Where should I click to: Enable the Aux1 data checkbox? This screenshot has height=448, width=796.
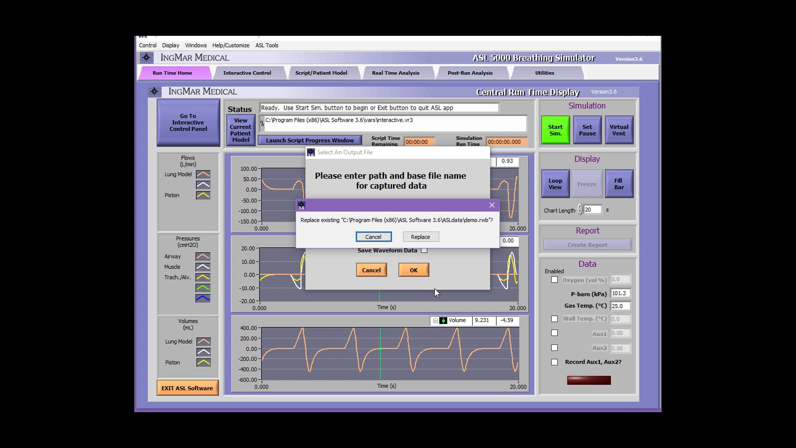click(x=554, y=333)
